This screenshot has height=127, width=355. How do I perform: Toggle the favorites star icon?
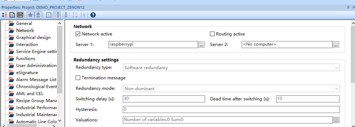[30, 15]
